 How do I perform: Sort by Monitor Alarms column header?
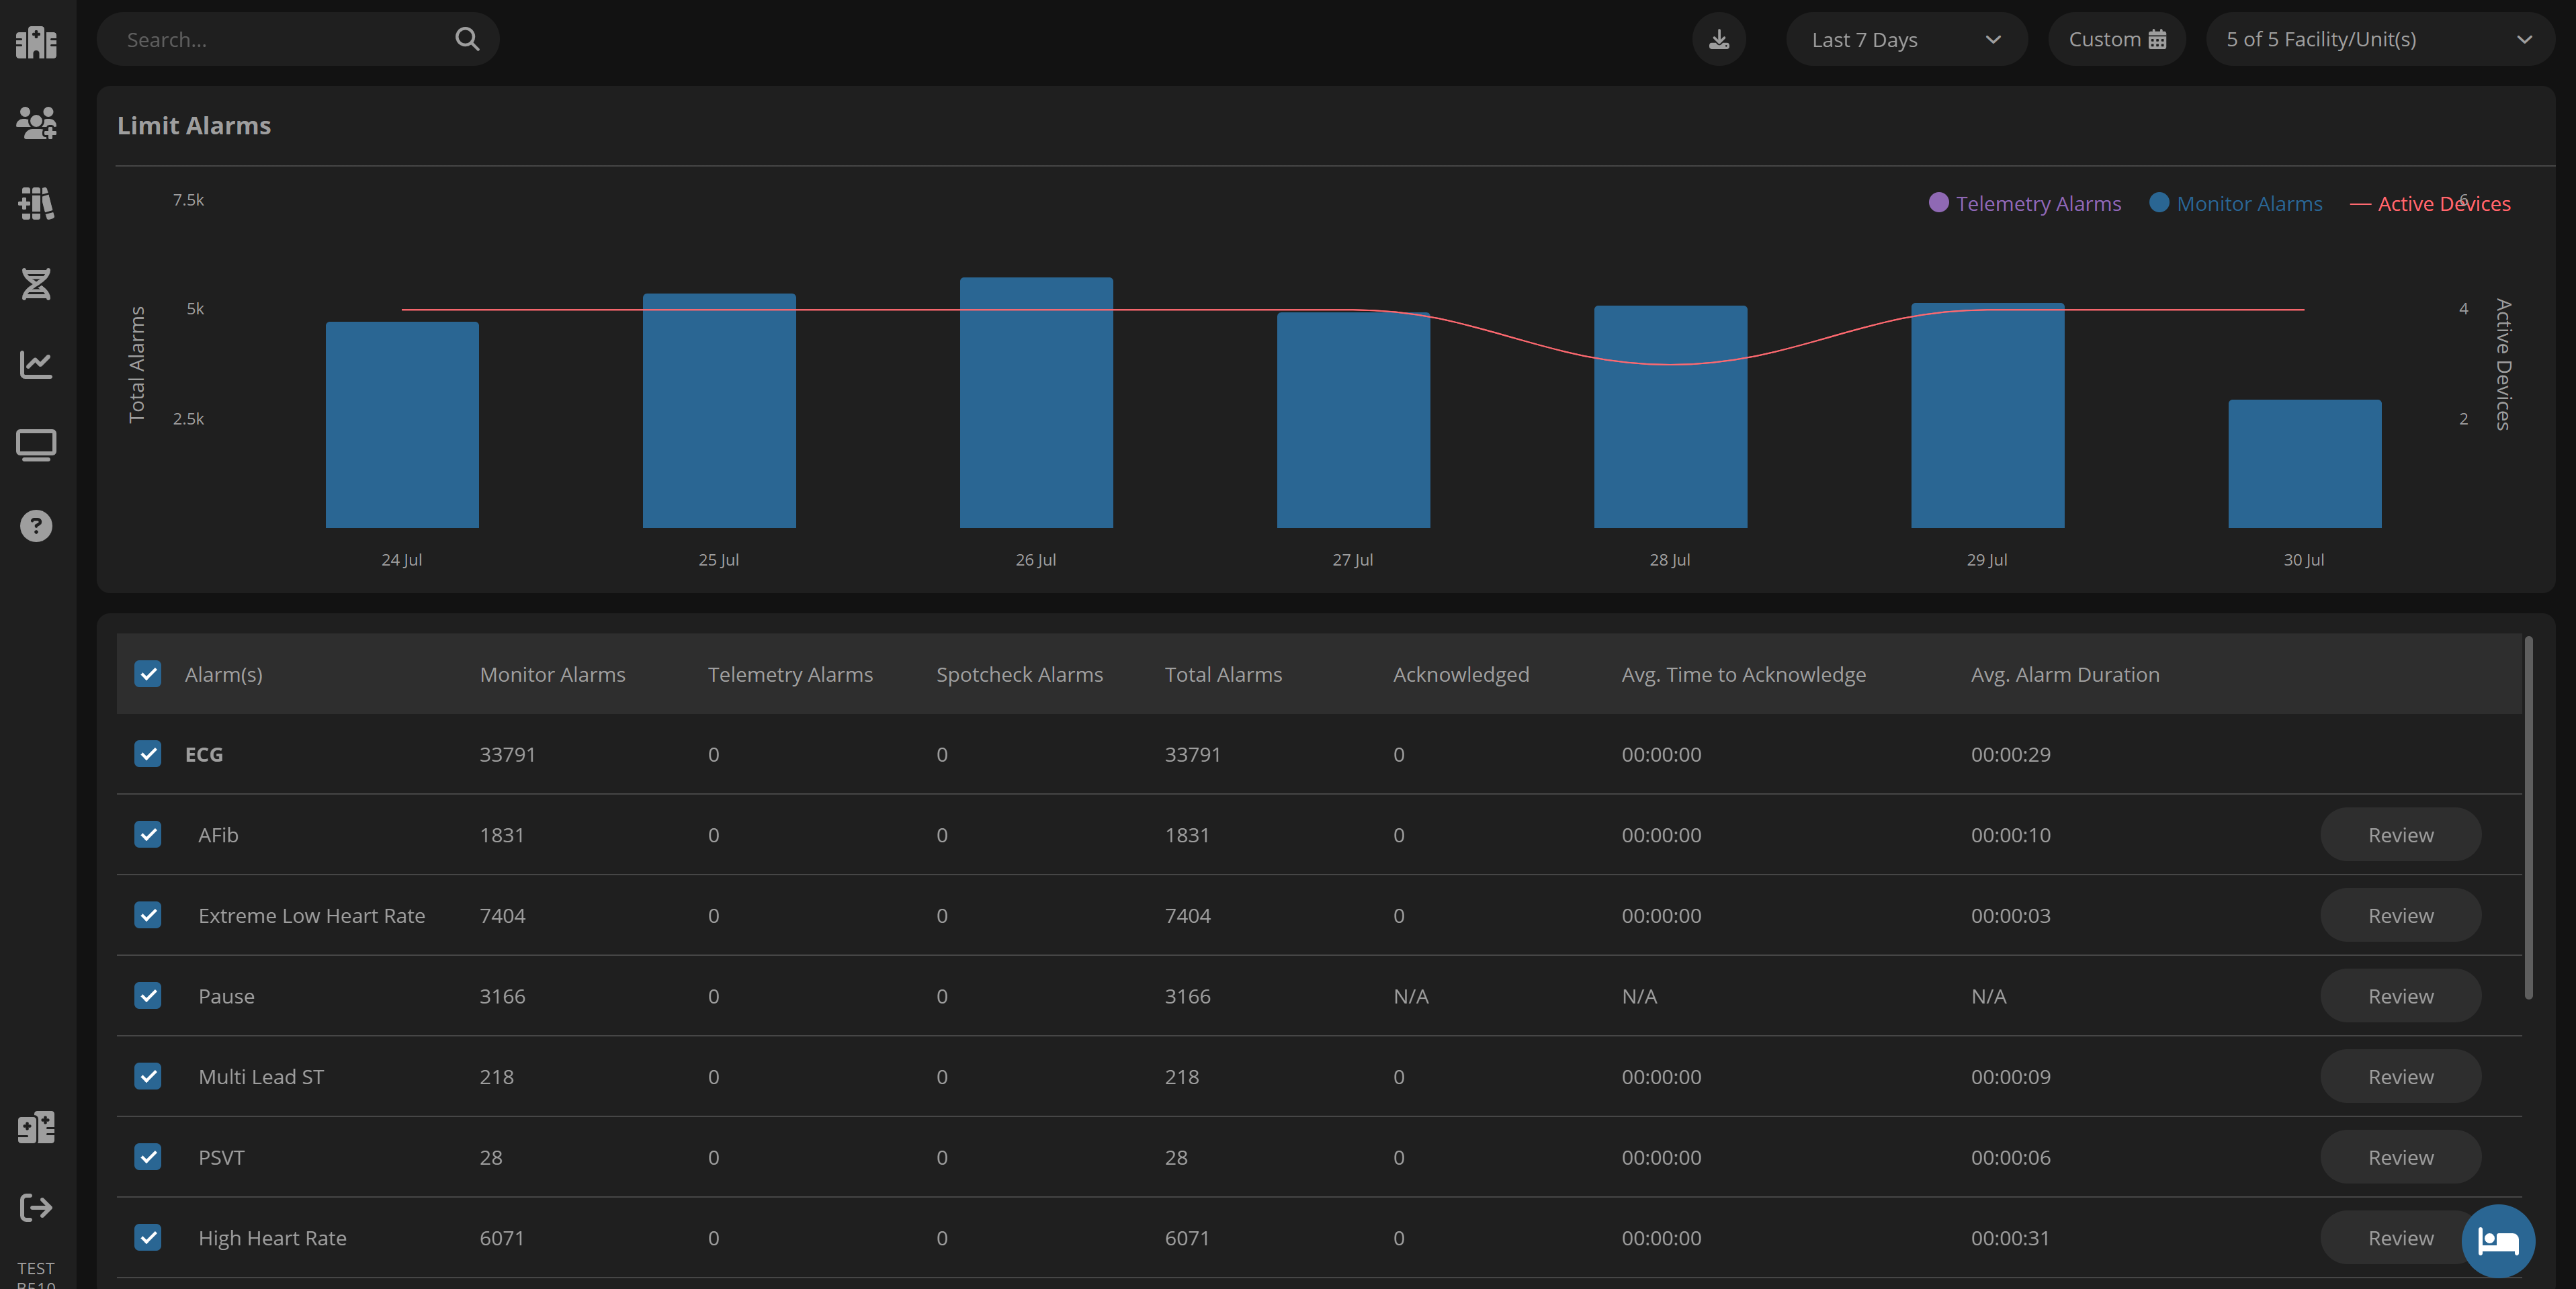tap(552, 674)
